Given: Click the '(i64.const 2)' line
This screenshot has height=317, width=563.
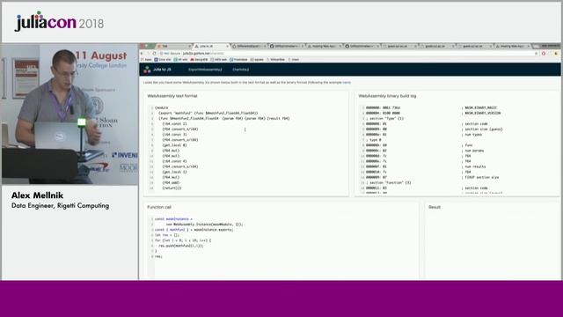Looking at the screenshot, I should tap(174, 124).
